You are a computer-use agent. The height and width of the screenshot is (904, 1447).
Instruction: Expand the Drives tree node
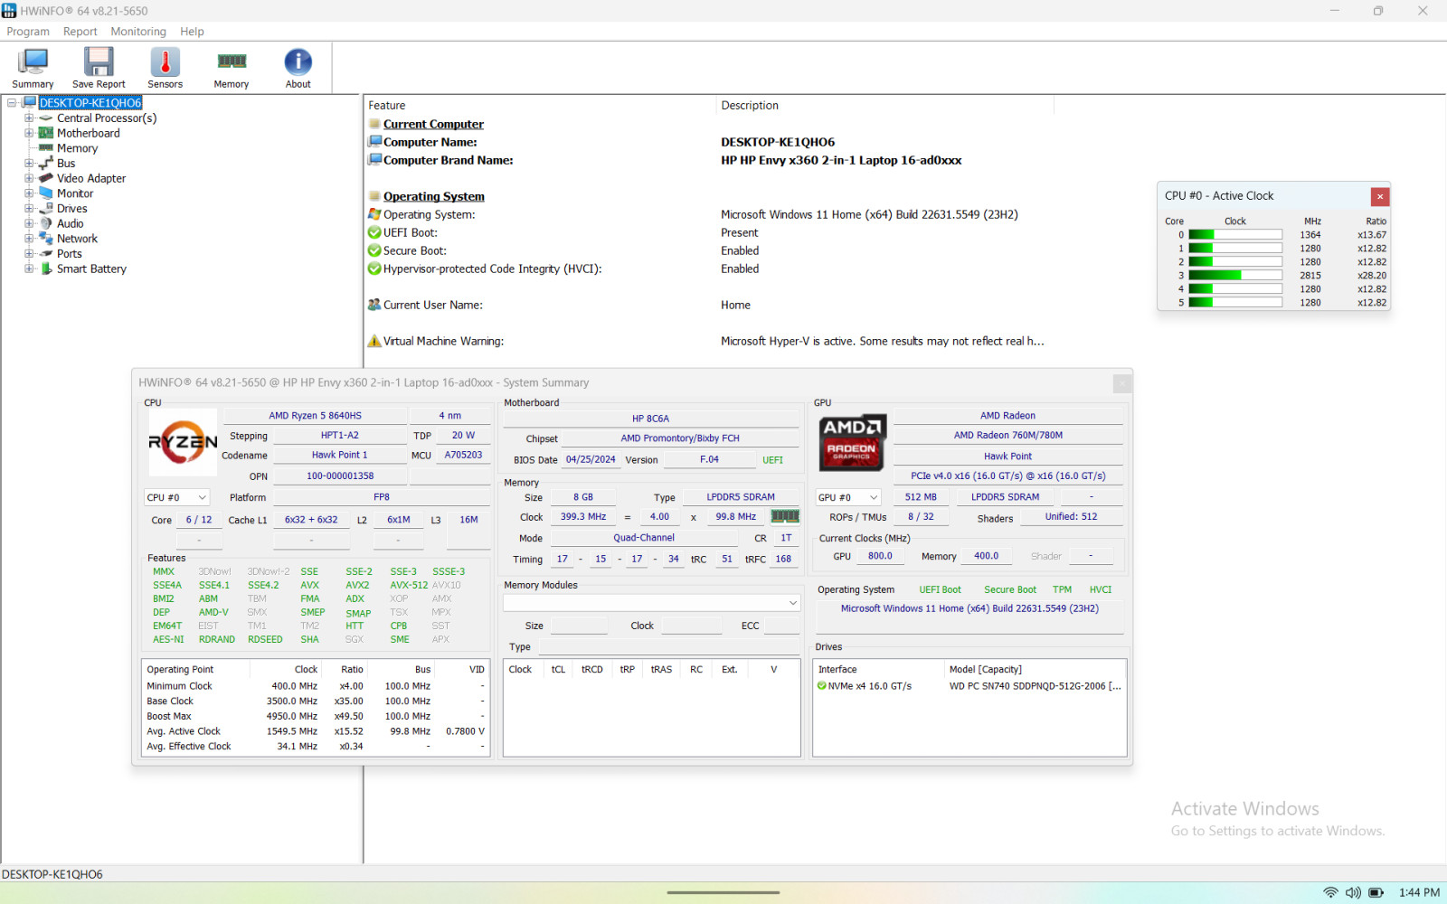click(29, 208)
